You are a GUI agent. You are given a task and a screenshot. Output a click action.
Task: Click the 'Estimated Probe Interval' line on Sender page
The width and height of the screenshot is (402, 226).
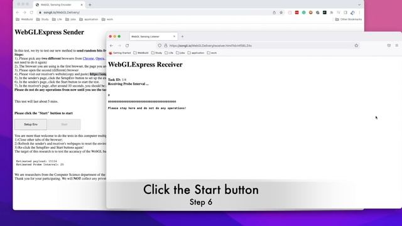[40, 164]
